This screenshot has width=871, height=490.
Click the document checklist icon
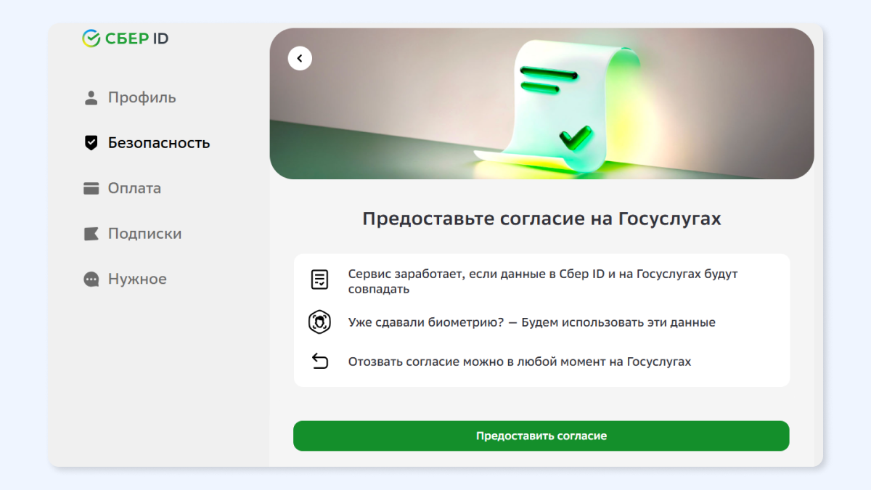pos(319,279)
